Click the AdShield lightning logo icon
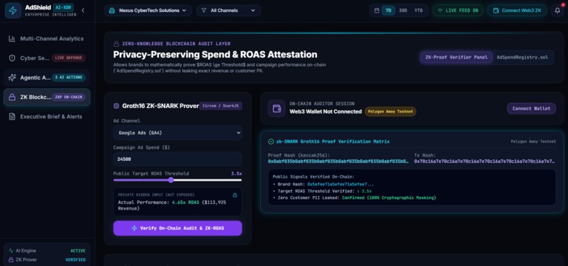 (13, 11)
